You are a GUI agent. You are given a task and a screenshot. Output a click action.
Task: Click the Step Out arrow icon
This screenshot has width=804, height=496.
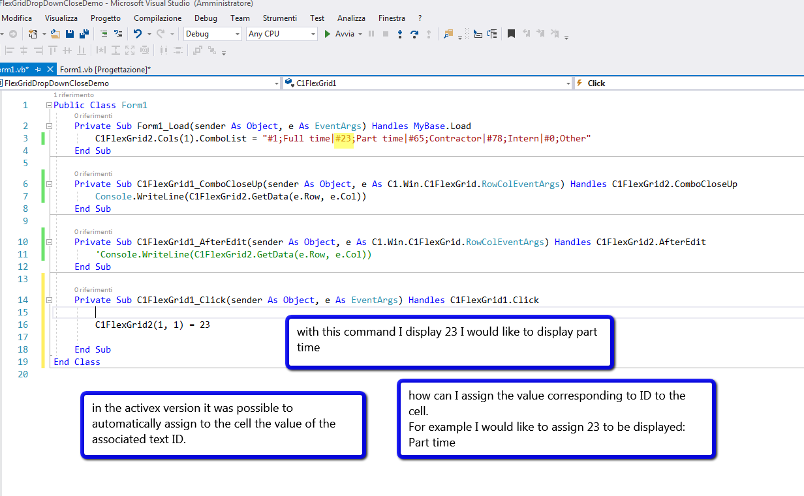[428, 34]
